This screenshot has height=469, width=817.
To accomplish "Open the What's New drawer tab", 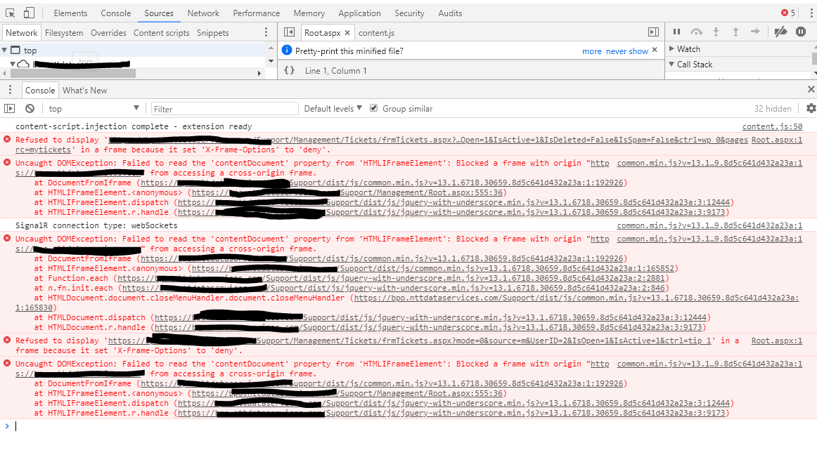I will [84, 90].
